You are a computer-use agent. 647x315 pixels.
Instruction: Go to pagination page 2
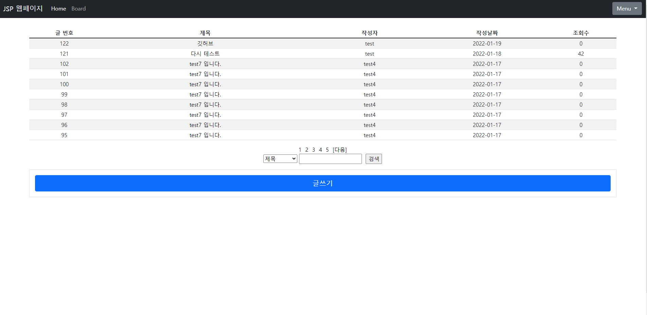click(x=307, y=150)
